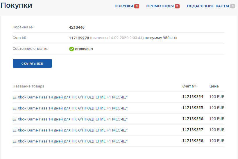Viewport: 238px width, 159px height.
Task: Open Xbox Game Pass link for invoice 117139358
Action: pos(70,141)
